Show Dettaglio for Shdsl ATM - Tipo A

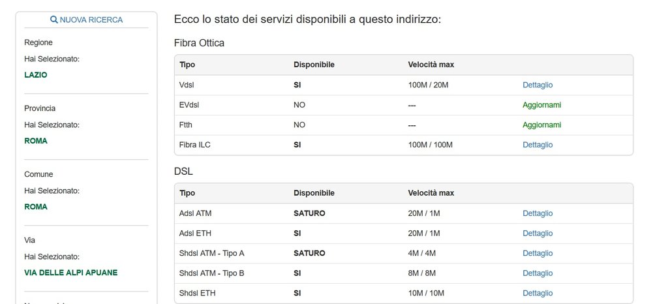(x=538, y=253)
